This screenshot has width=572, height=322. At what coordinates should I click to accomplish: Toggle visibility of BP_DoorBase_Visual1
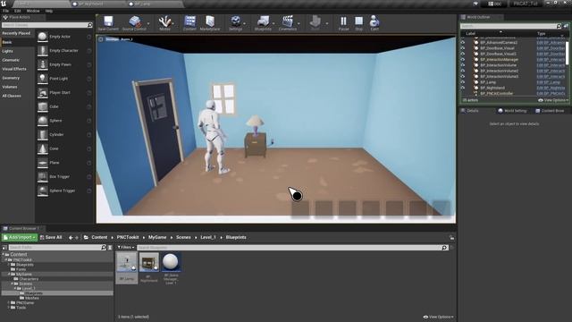click(x=463, y=54)
